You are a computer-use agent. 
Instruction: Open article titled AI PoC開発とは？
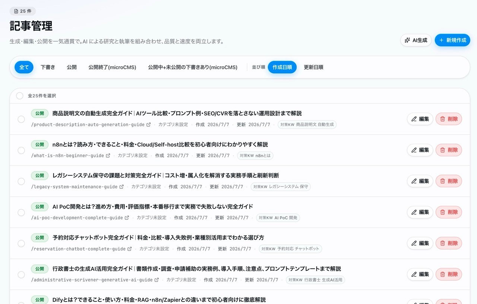coord(153,207)
